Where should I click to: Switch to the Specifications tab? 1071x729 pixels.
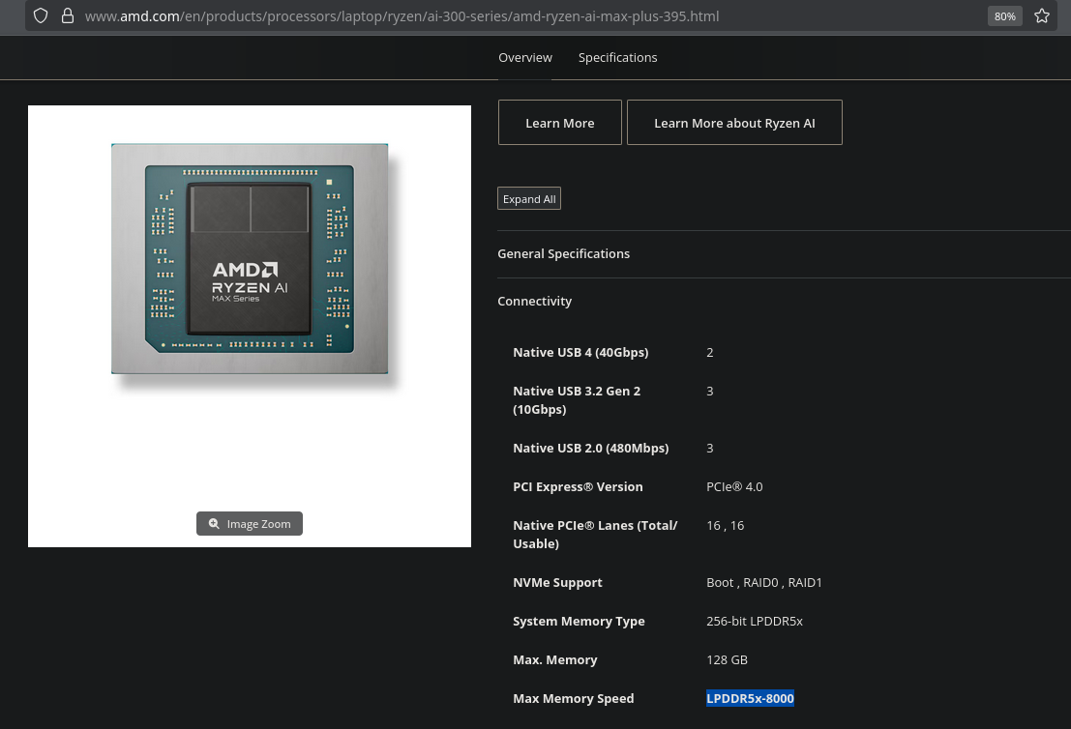617,57
